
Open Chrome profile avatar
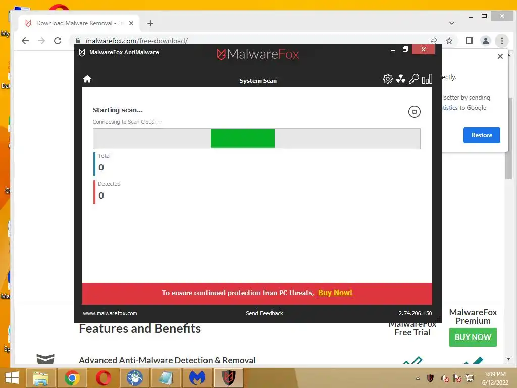[485, 41]
